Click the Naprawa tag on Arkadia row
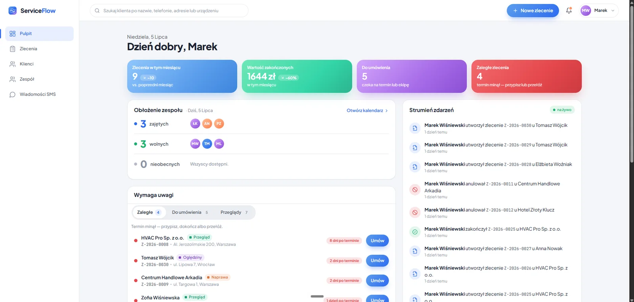This screenshot has height=302, width=634. pos(218,277)
